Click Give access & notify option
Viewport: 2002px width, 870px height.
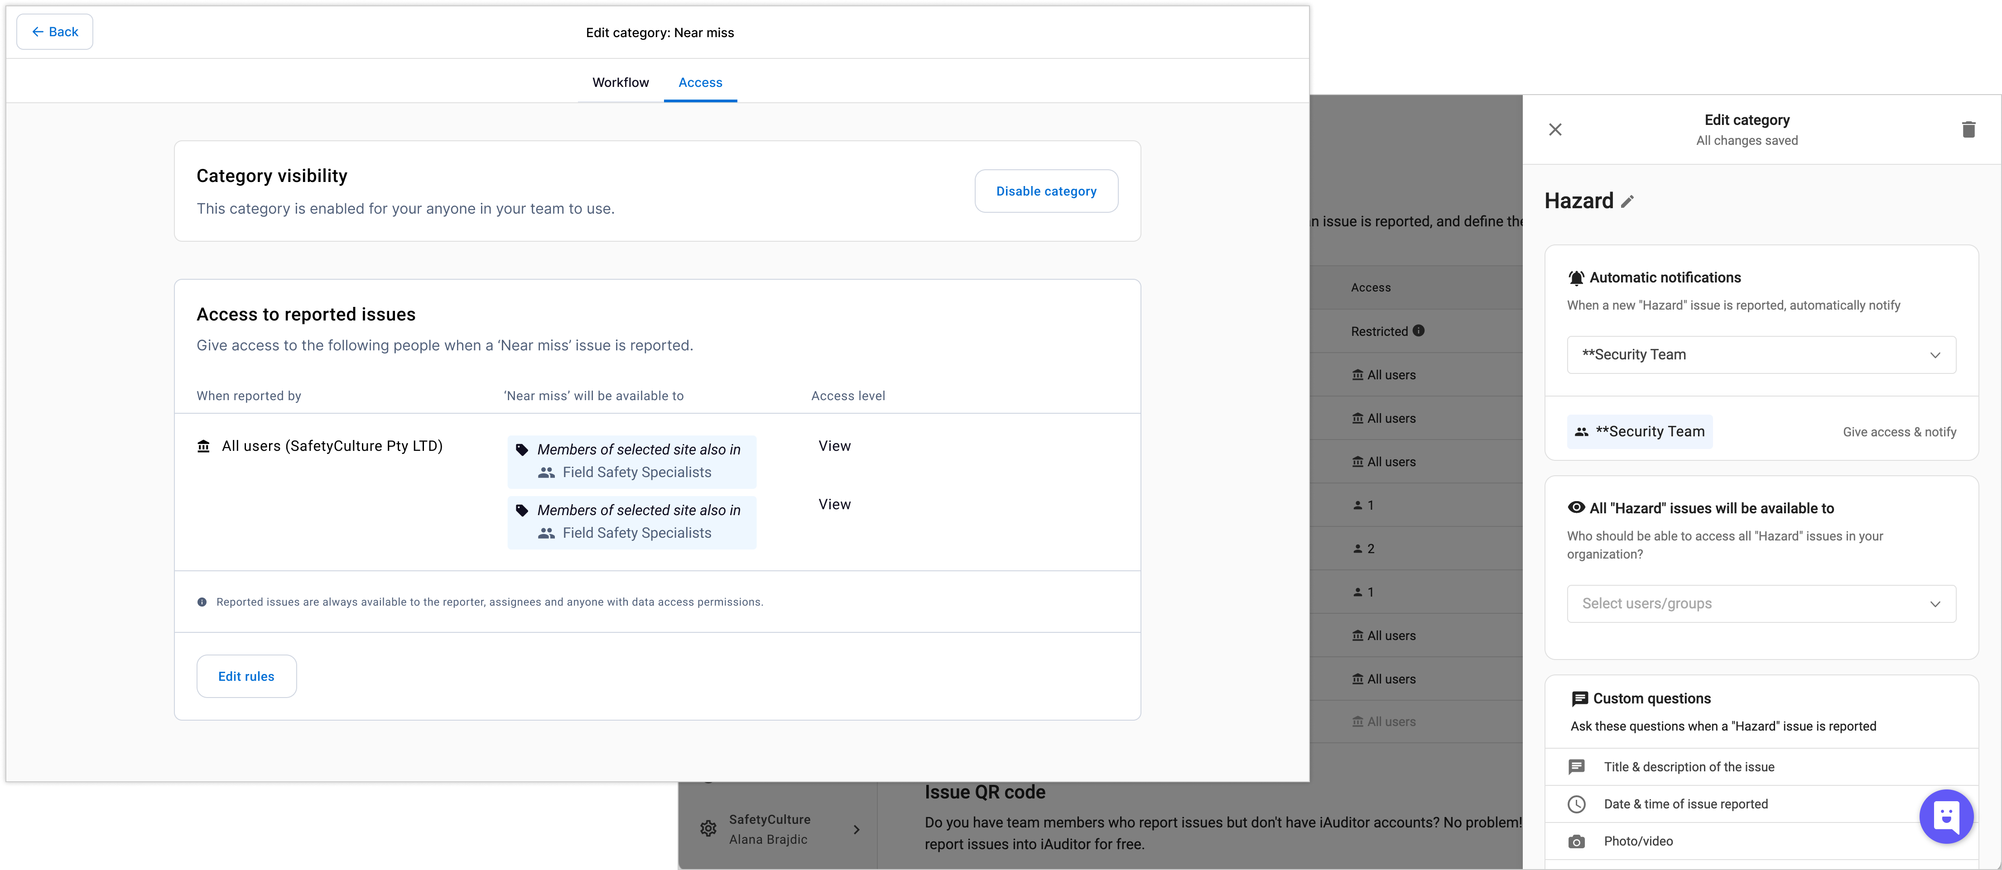click(1899, 432)
